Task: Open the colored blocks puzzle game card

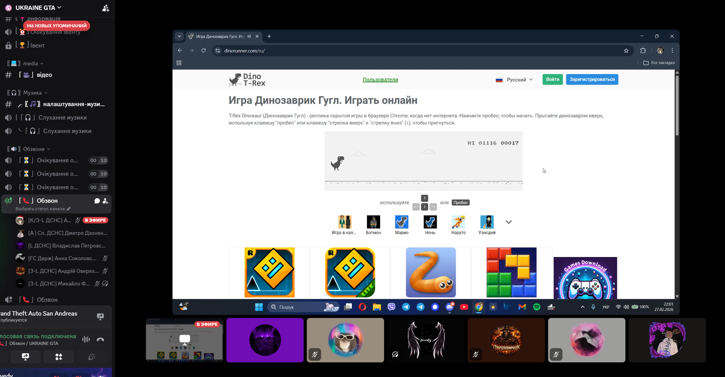Action: [x=511, y=272]
